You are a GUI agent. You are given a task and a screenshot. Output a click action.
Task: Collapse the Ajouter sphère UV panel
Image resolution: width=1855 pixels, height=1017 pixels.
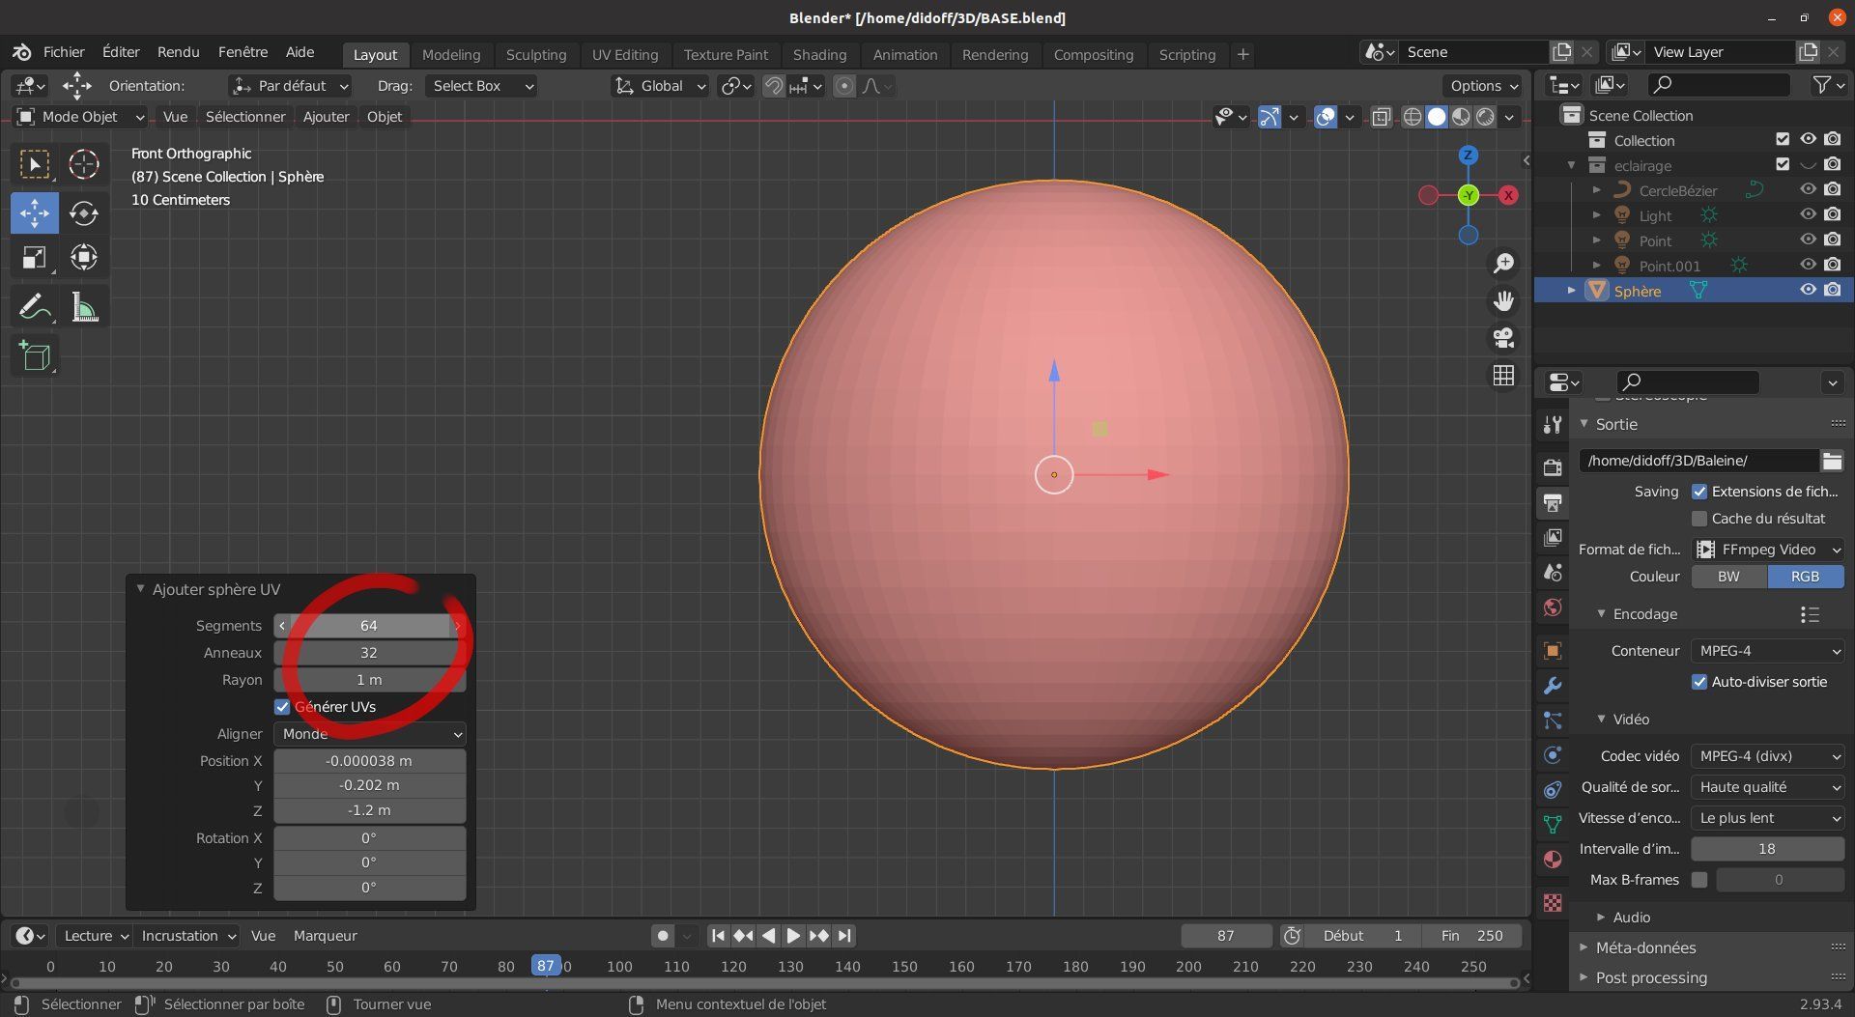141,589
